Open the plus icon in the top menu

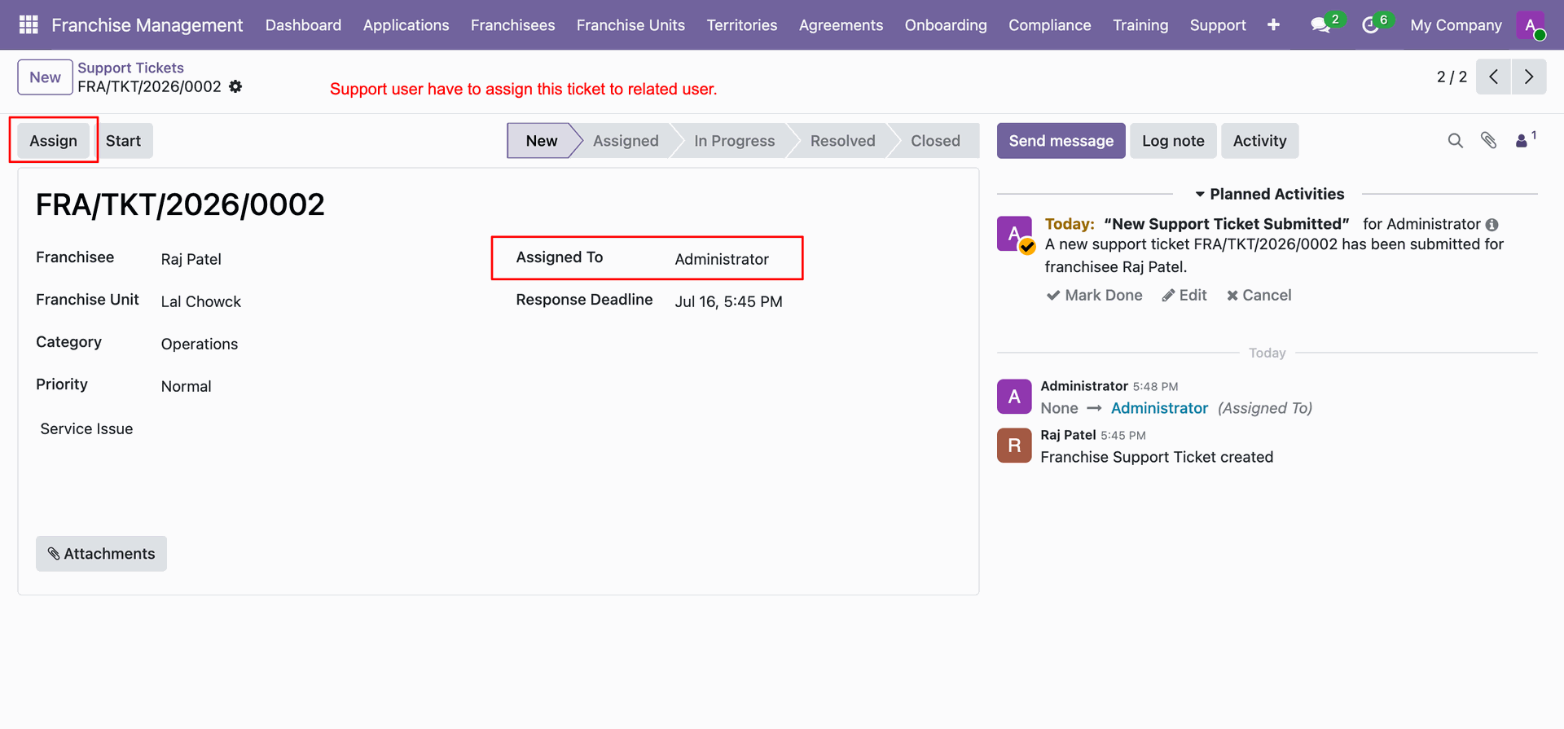point(1273,25)
